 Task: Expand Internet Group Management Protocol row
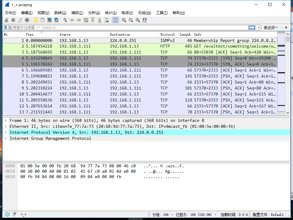[6, 138]
